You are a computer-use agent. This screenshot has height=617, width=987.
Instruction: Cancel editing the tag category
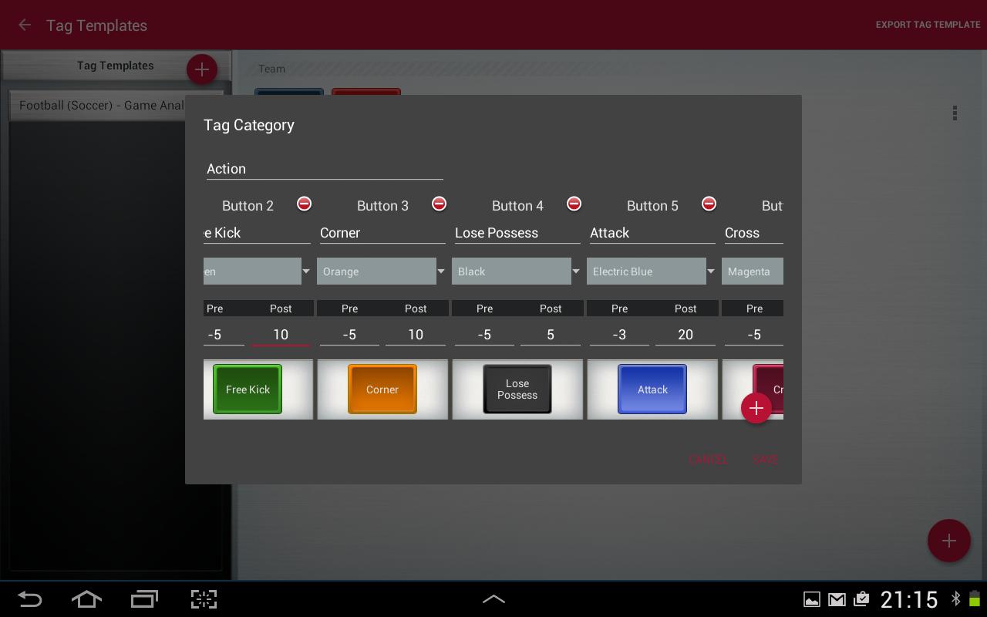tap(708, 460)
